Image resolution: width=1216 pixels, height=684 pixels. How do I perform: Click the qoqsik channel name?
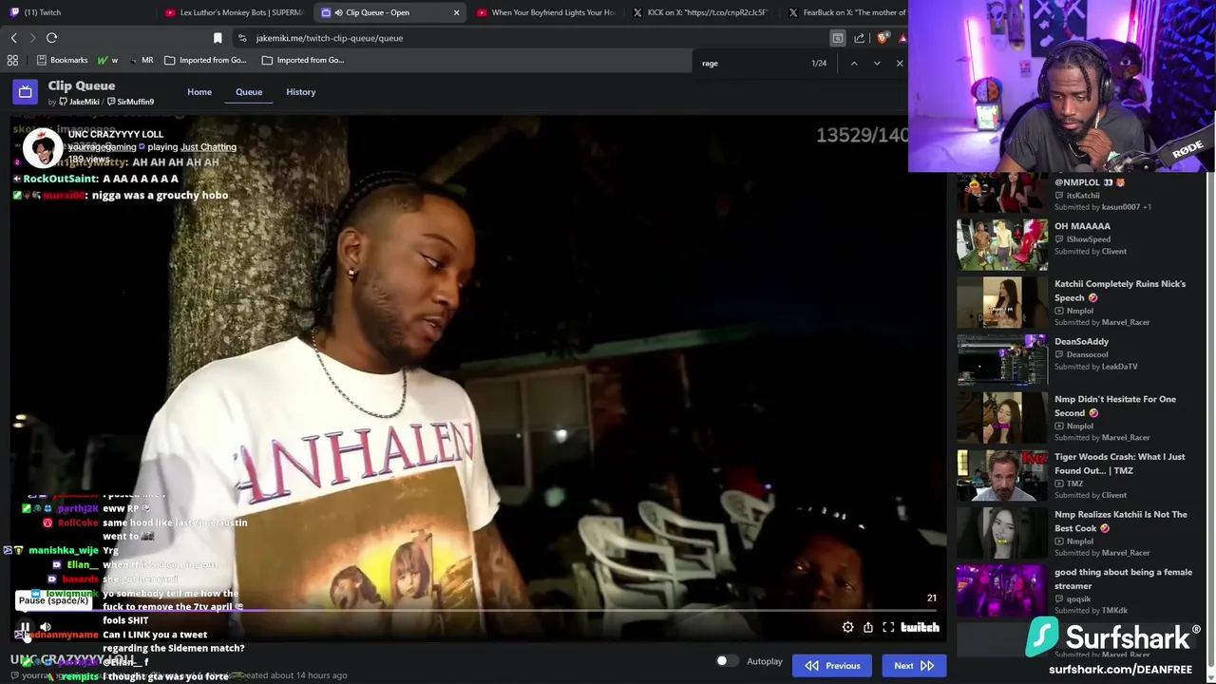click(x=1078, y=599)
